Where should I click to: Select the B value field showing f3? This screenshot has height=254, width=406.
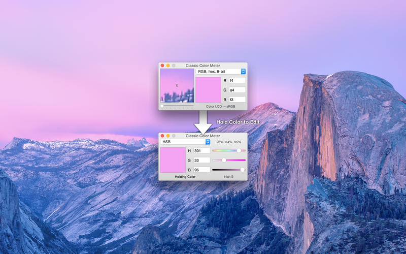tap(237, 100)
